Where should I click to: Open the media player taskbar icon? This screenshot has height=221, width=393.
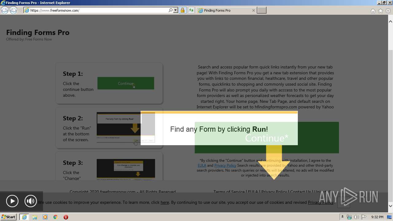click(45, 217)
